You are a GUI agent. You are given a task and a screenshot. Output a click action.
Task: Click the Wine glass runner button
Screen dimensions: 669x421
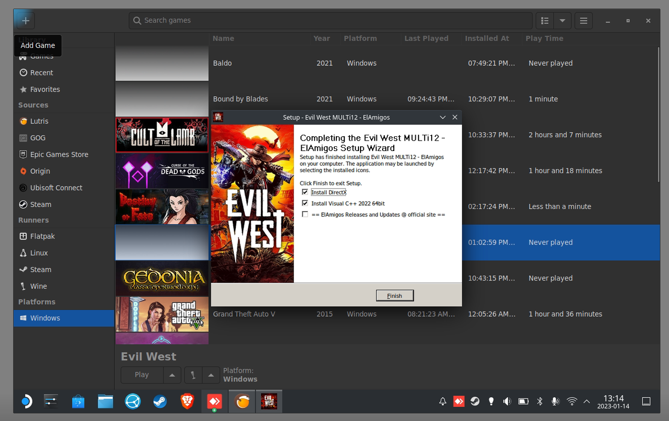193,375
